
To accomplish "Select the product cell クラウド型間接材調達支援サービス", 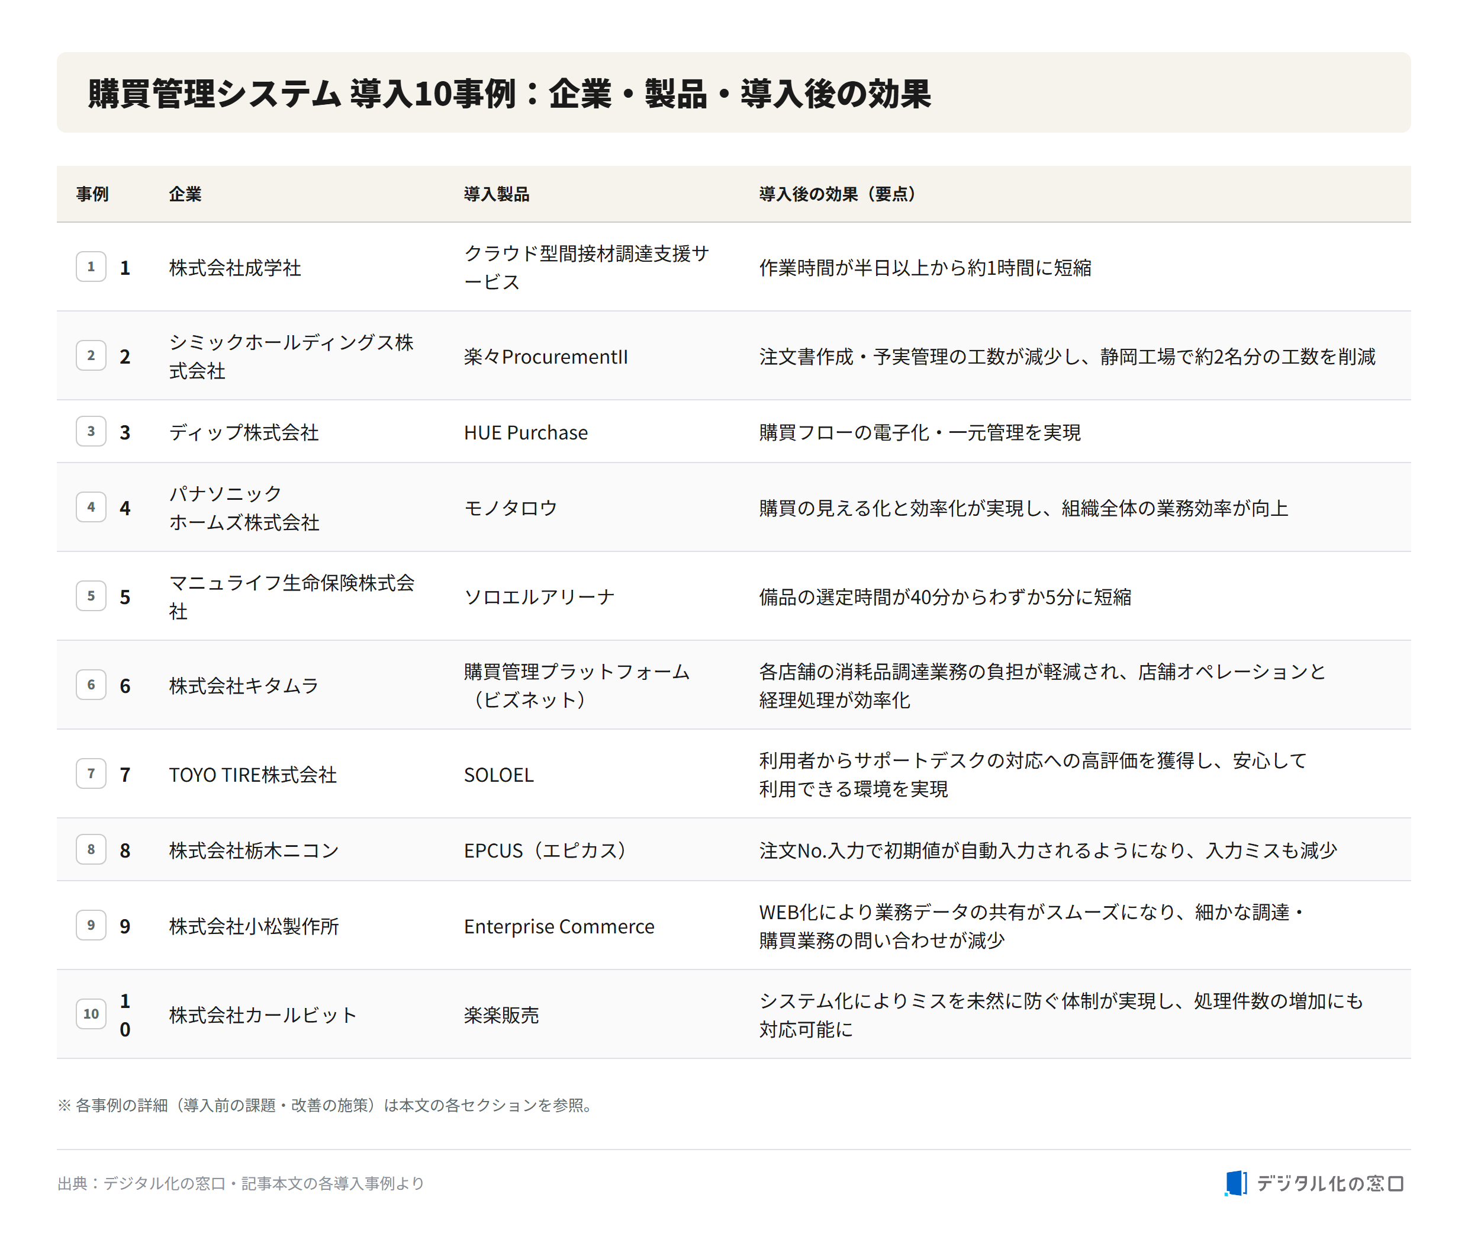I will 587,267.
